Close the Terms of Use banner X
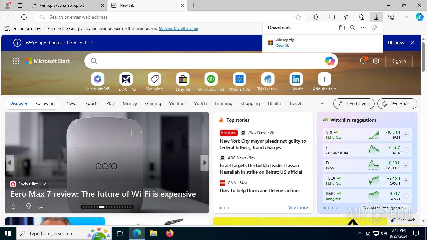The width and height of the screenshot is (427, 240). click(412, 43)
